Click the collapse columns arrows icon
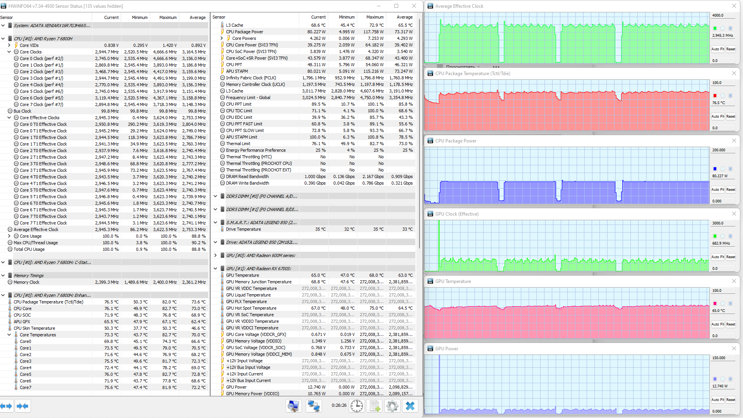Screen dimensions: 743x418 [23, 406]
